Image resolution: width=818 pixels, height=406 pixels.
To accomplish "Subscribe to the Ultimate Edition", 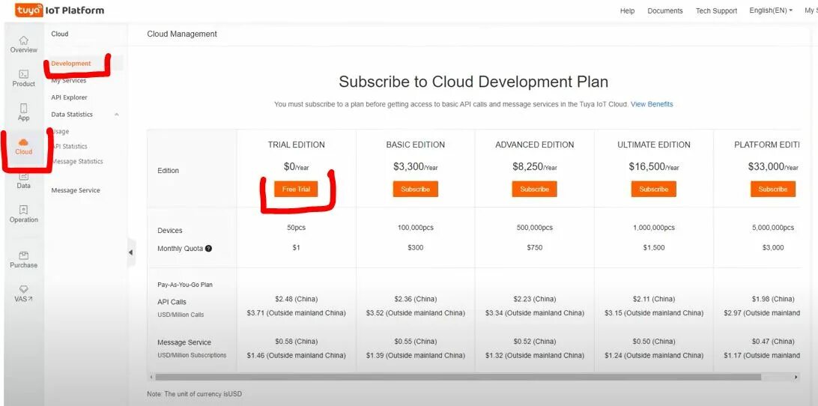I will (654, 189).
